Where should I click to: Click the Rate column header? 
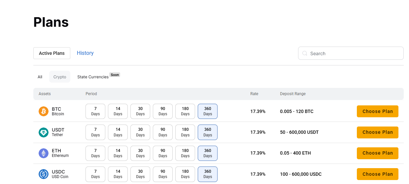254,94
